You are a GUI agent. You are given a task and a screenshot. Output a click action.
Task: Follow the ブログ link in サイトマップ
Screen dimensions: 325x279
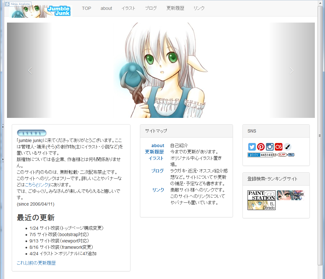(x=157, y=171)
